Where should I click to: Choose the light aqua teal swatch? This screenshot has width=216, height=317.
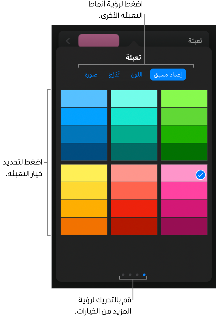134,98
